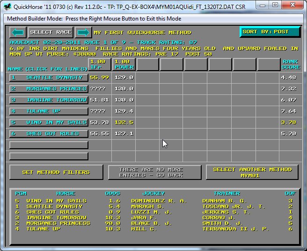Click SELECT ANOTHER METHOD MYM01

252,172
